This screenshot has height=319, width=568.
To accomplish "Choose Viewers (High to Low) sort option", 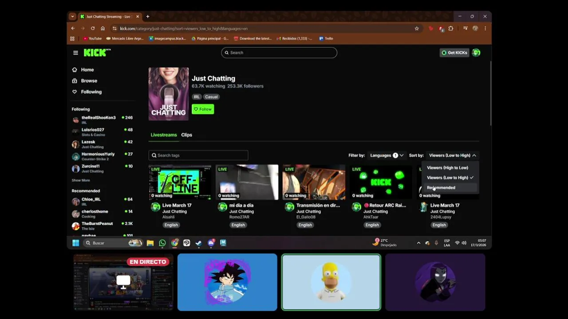I will [447, 167].
